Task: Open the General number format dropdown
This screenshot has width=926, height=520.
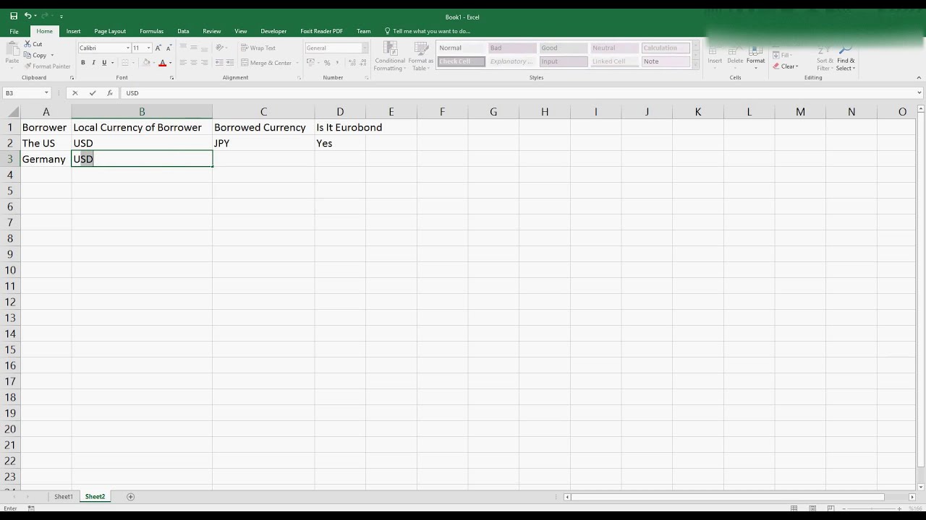Action: click(x=365, y=48)
